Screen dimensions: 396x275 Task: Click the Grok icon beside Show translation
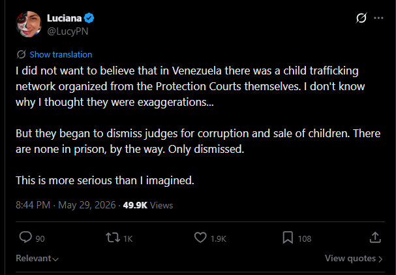[22, 54]
